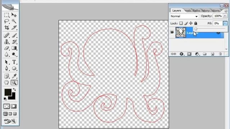The height and width of the screenshot is (129, 230).
Task: Delete layer with the trash icon
Action: click(x=220, y=54)
